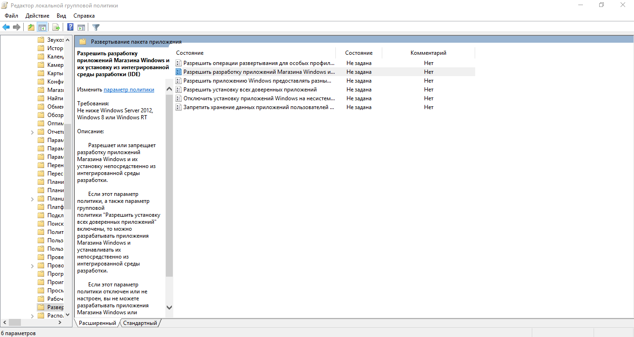
Task: Click the folder icon next to "Истор"
Action: tap(41, 48)
